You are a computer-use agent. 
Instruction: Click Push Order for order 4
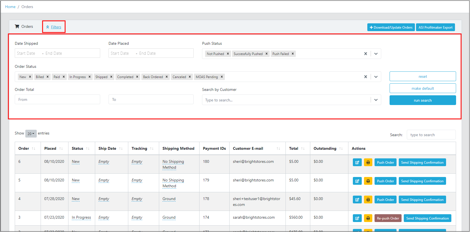[385, 200]
